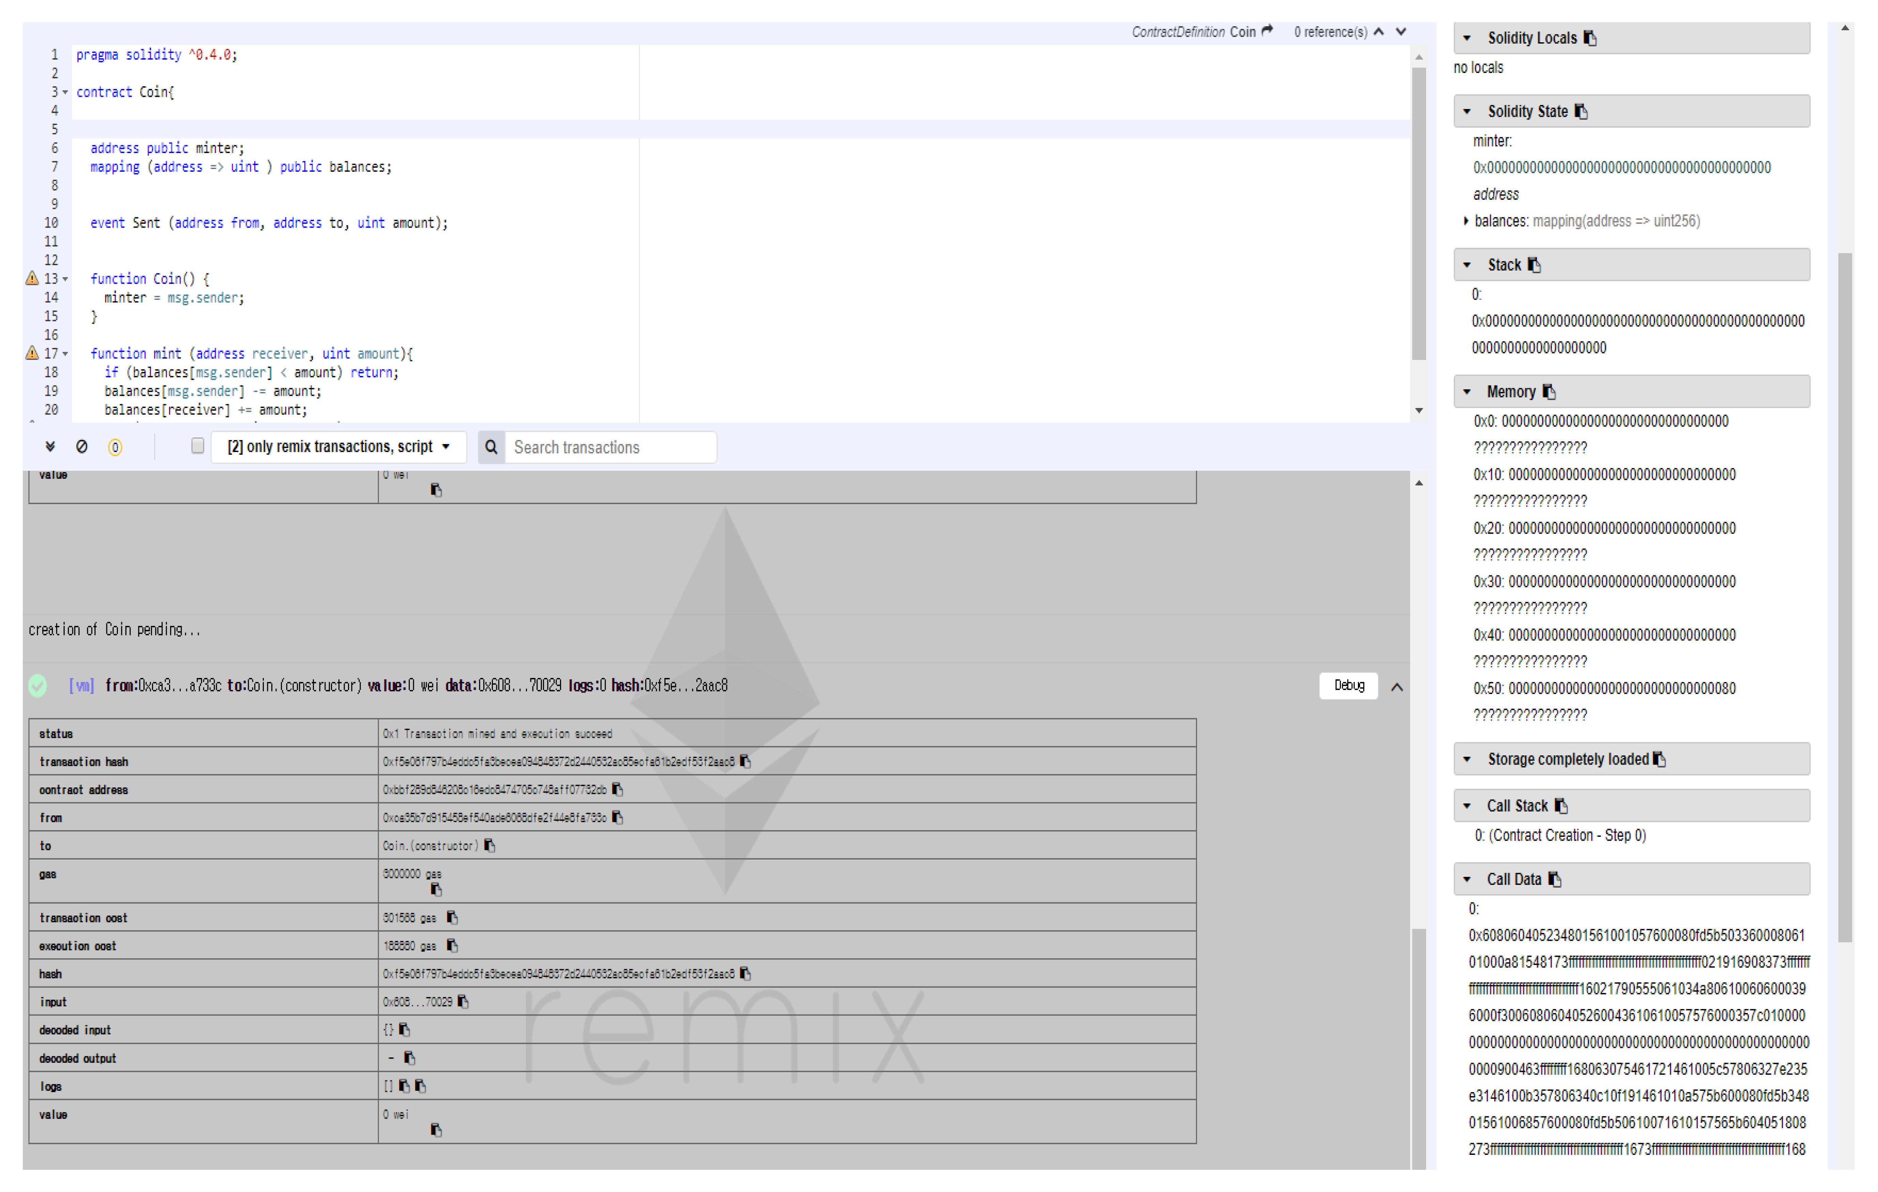
Task: Copy the contract address value
Action: tap(618, 790)
